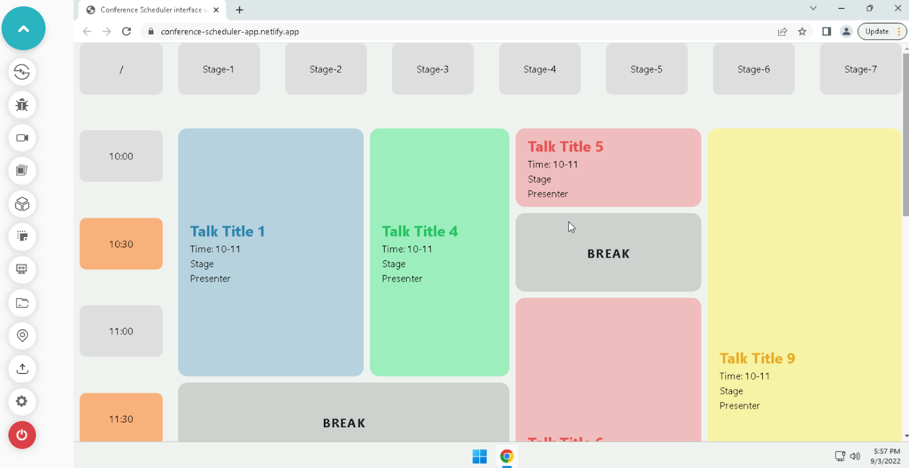Start recording with the video camera icon
The height and width of the screenshot is (468, 909).
(22, 138)
